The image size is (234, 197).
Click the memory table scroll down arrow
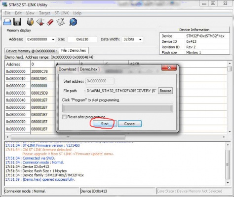click(230, 131)
